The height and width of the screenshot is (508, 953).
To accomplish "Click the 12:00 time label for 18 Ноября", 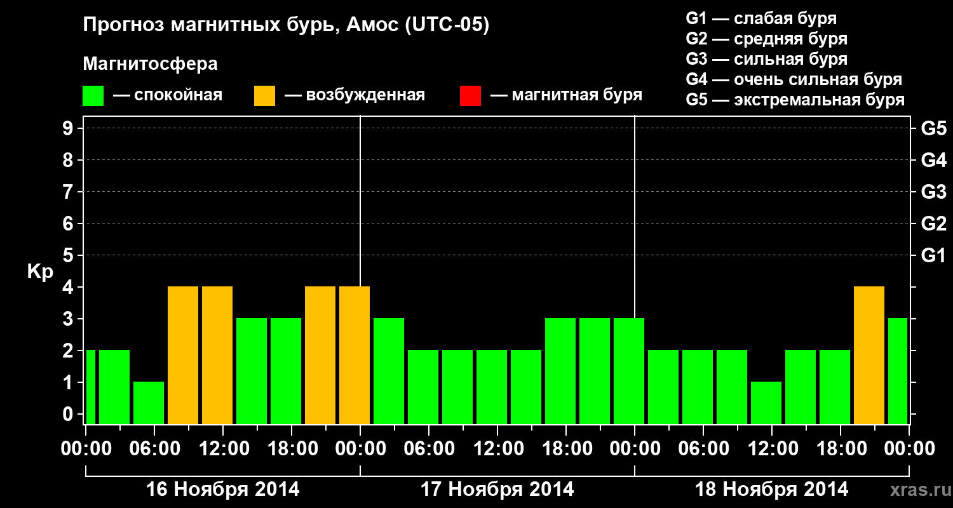I will tap(772, 449).
